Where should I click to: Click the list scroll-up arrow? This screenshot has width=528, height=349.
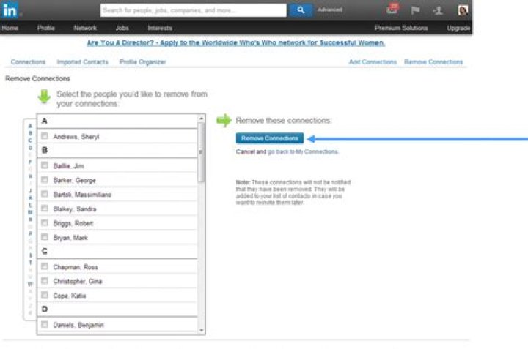(x=202, y=119)
